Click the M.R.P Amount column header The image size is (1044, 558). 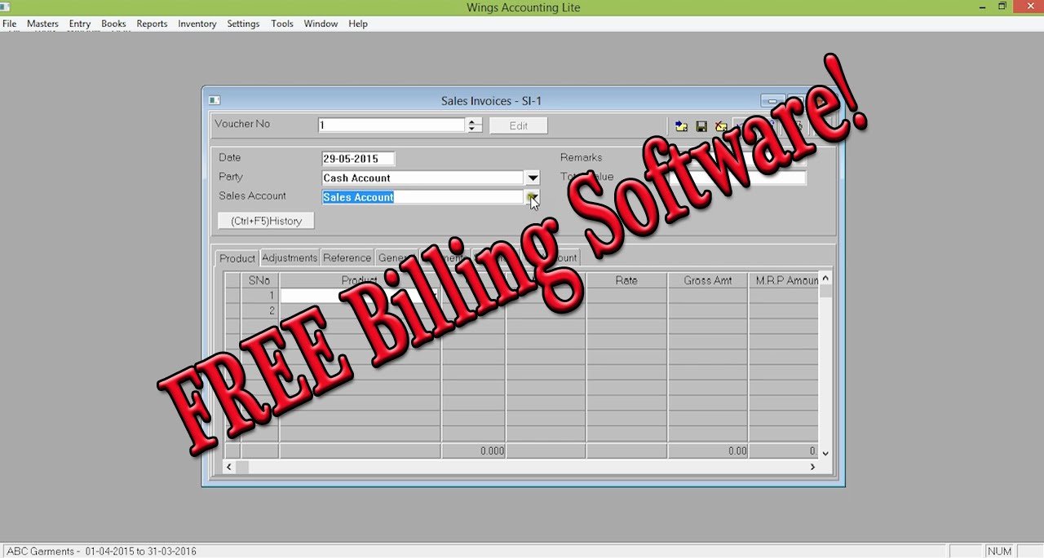coord(784,280)
